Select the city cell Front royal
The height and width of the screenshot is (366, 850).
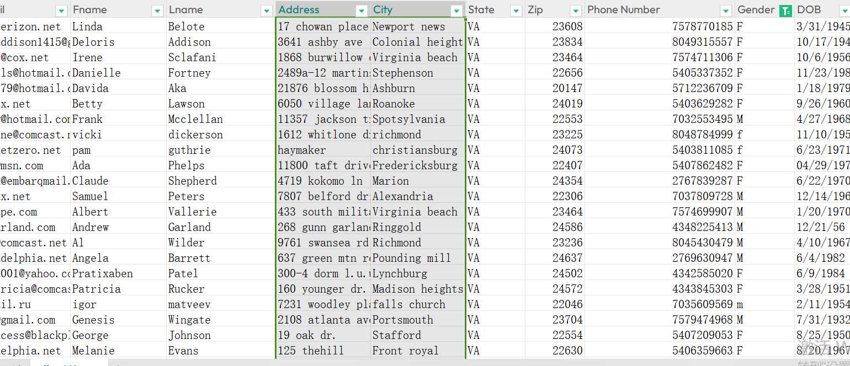tap(418, 351)
